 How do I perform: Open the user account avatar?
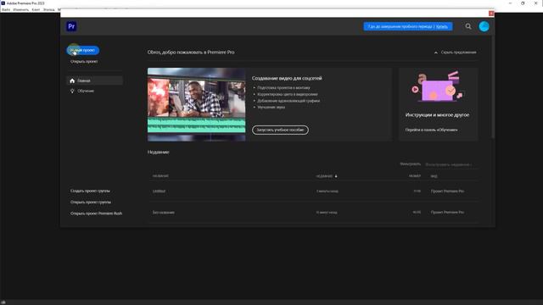point(484,26)
